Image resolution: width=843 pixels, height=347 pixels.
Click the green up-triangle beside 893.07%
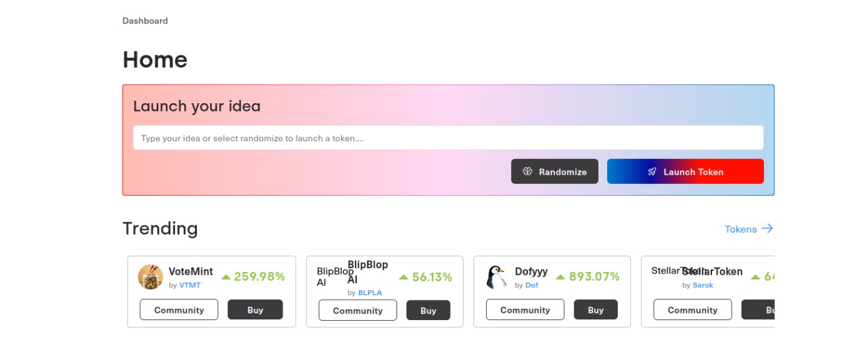point(561,277)
